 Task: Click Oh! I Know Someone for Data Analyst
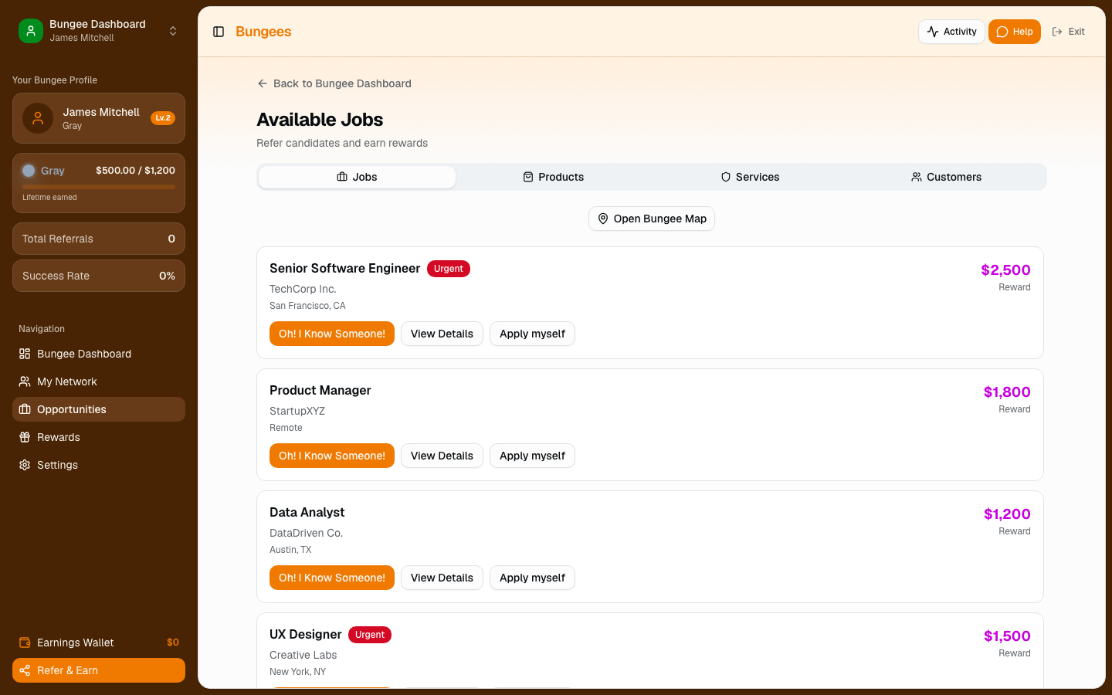tap(332, 578)
